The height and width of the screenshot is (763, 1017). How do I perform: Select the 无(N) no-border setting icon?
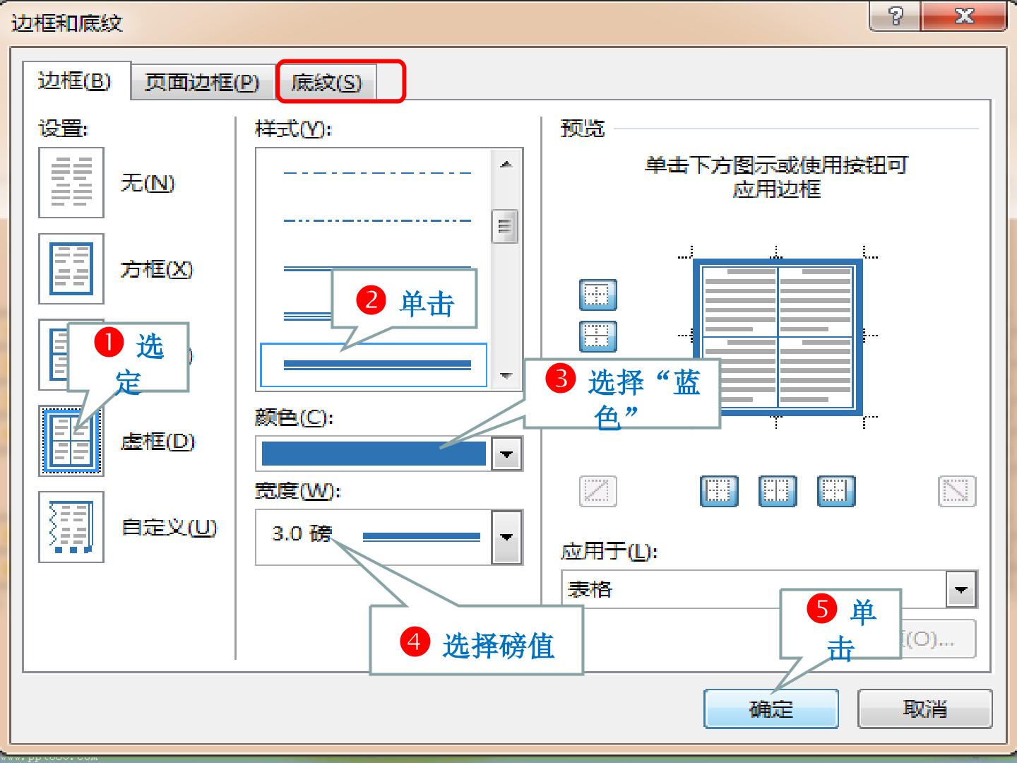(71, 182)
